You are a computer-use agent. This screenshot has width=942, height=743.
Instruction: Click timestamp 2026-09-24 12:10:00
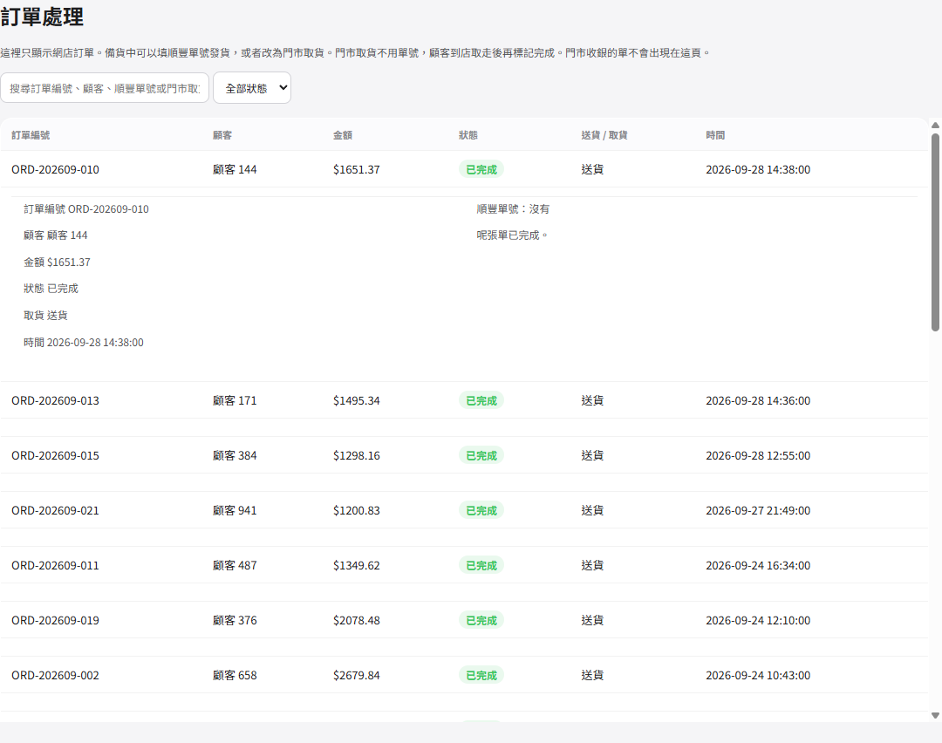pyautogui.click(x=758, y=620)
